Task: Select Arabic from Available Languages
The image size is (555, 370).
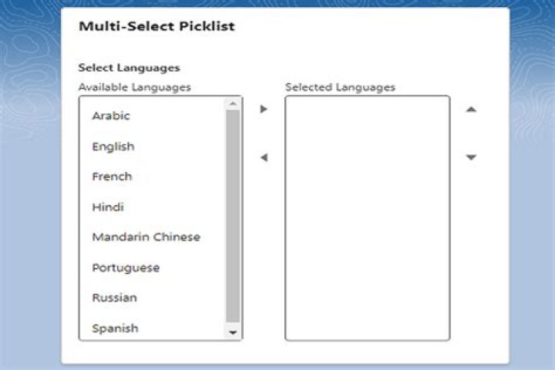Action: [x=111, y=116]
